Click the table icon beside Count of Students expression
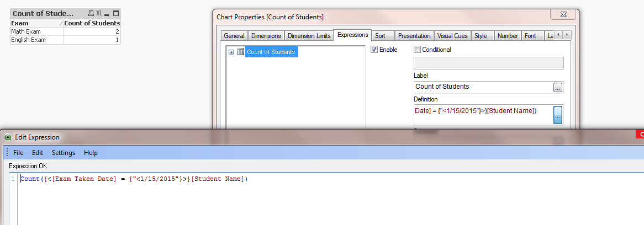Viewport: 644px width, 225px height. point(240,52)
